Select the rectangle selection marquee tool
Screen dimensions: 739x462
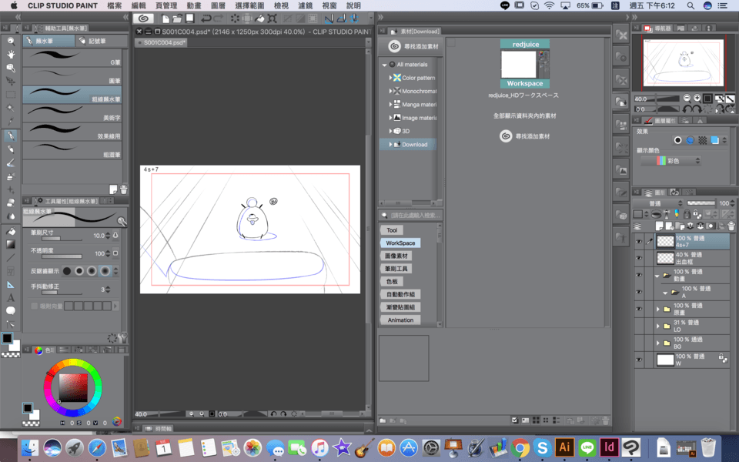point(11,95)
